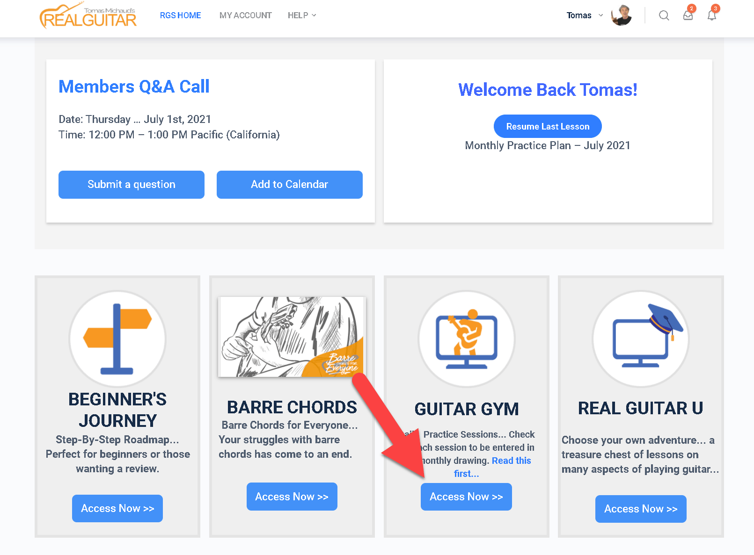This screenshot has width=754, height=555.
Task: Click Access Now under Beginner's Journey
Action: [117, 509]
